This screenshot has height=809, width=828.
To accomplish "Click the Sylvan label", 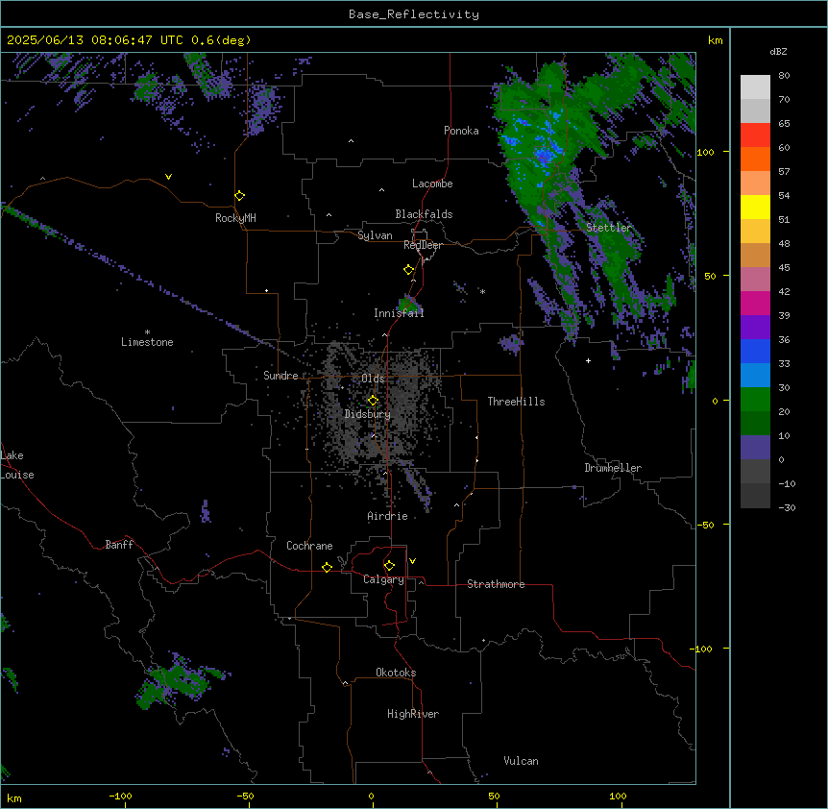I will pos(375,235).
